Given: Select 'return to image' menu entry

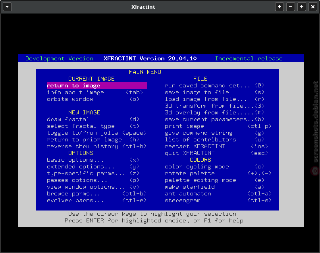Looking at the screenshot, I should [97, 85].
